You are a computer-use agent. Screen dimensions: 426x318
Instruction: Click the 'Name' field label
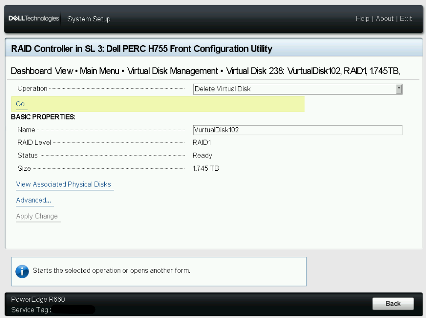(26, 130)
